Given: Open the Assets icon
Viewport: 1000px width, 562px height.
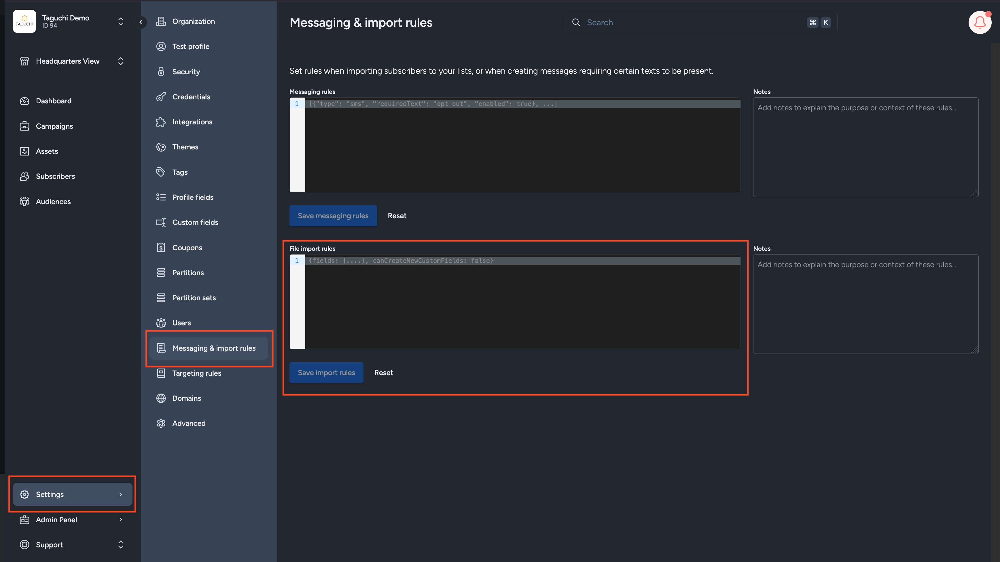Looking at the screenshot, I should (24, 151).
